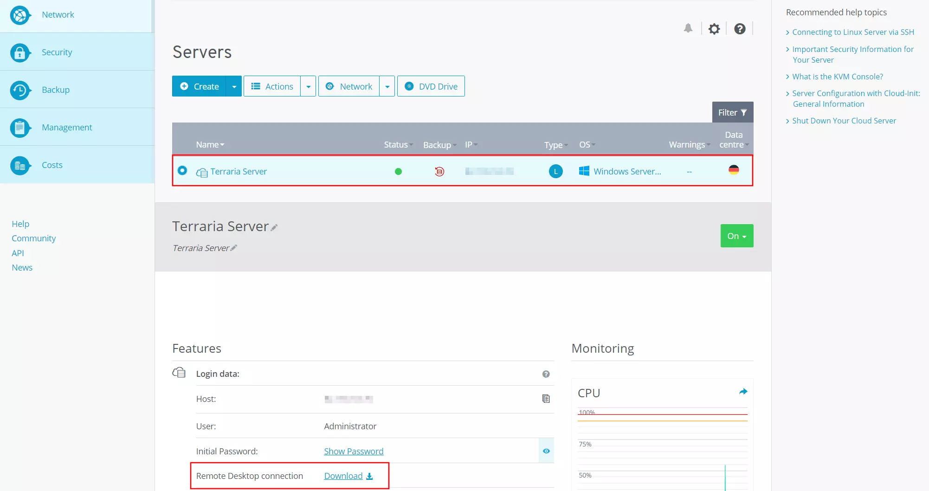Download the Remote Desktop connection file
This screenshot has height=491, width=929.
pos(348,476)
